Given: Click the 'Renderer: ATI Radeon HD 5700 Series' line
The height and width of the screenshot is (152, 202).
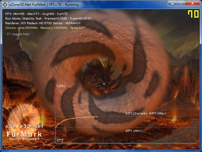Looking at the screenshot, I should click(43, 23).
